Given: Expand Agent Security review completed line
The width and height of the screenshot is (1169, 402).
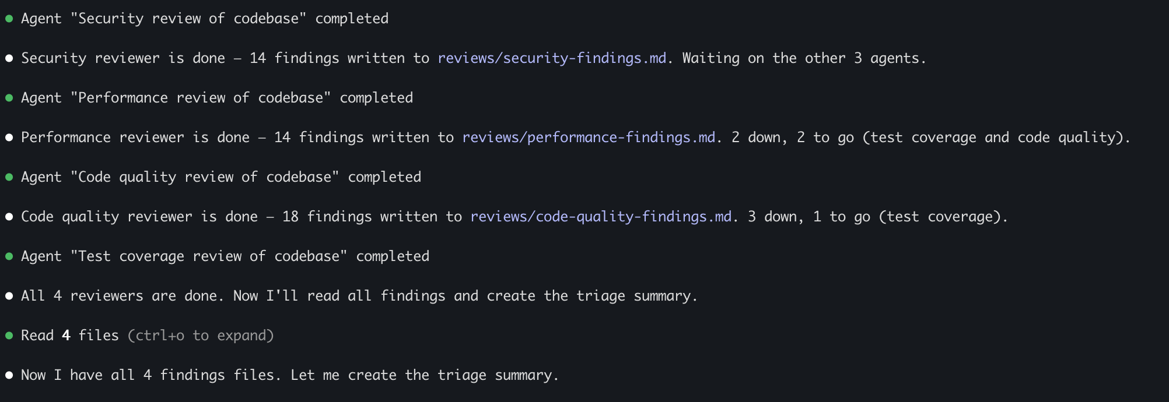Looking at the screenshot, I should point(204,19).
